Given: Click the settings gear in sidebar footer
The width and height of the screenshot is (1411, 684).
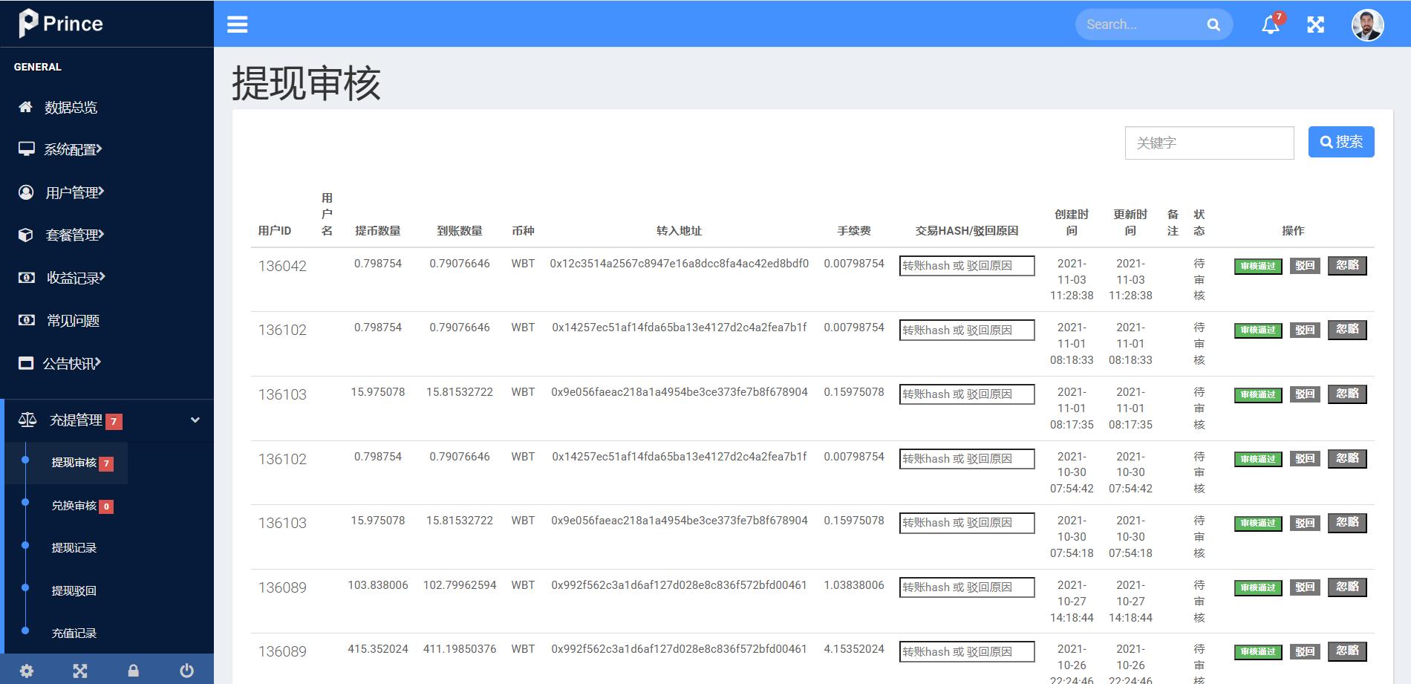Looking at the screenshot, I should tap(27, 671).
